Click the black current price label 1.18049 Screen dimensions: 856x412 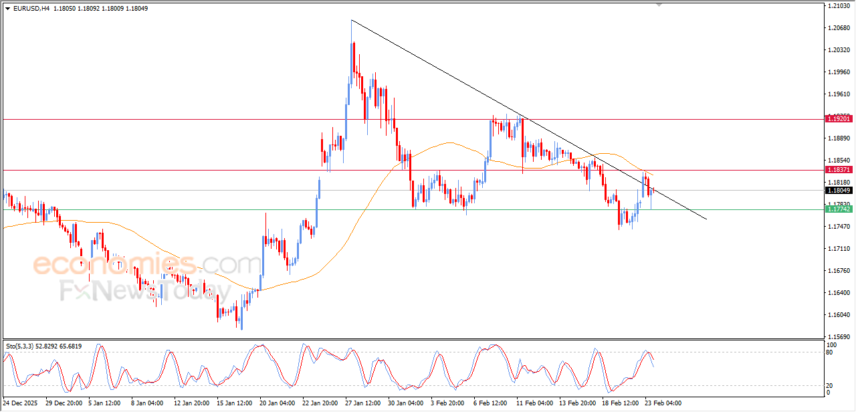click(x=839, y=191)
